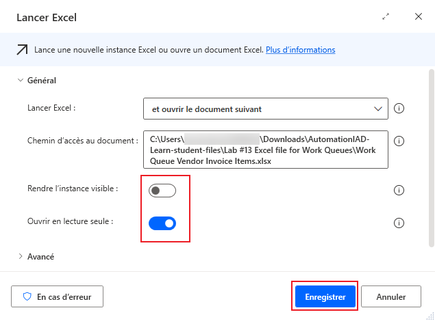Click the dialog vertical scrollbar
This screenshot has height=321, width=435.
(x=431, y=158)
